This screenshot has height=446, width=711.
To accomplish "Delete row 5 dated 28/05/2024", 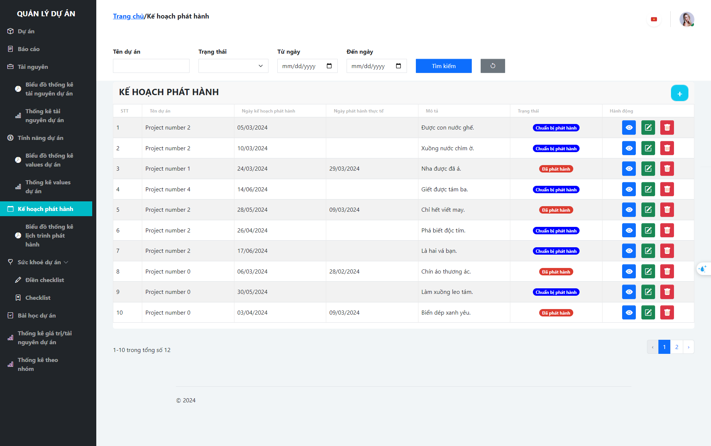I will click(667, 210).
